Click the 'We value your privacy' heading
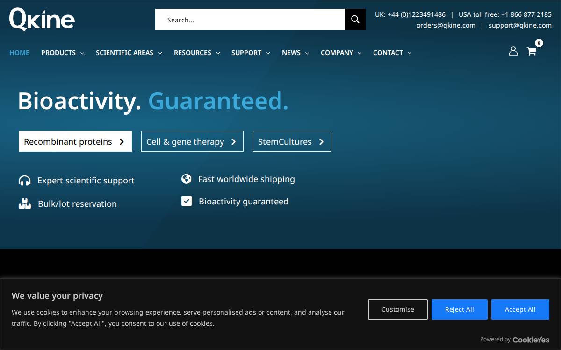This screenshot has width=561, height=350. coord(57,295)
